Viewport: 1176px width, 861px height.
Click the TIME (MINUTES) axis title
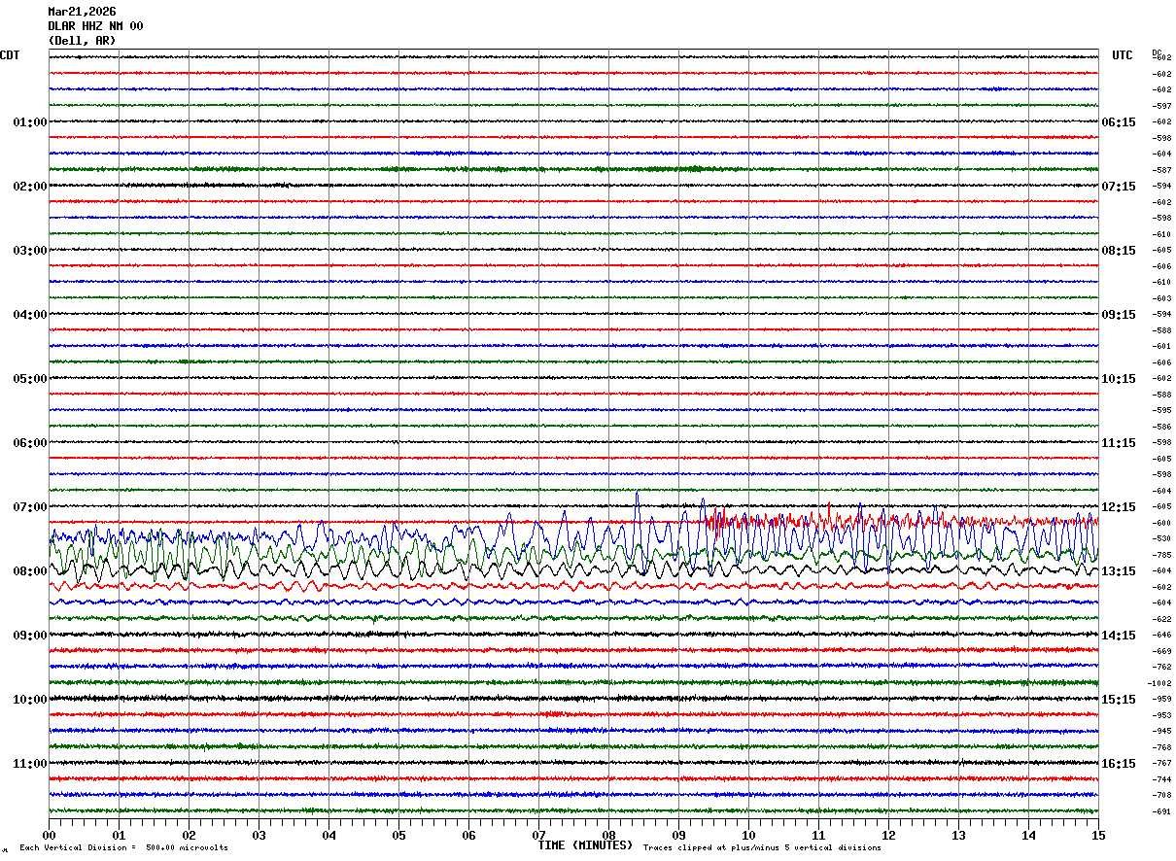pos(585,845)
